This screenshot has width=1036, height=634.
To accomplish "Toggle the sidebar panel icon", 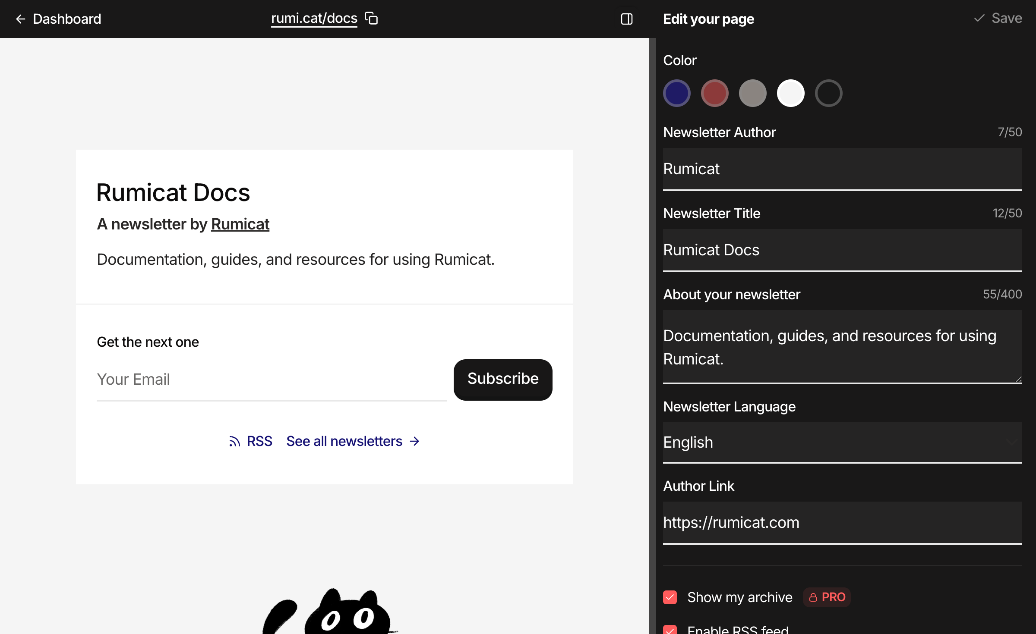I will click(626, 19).
